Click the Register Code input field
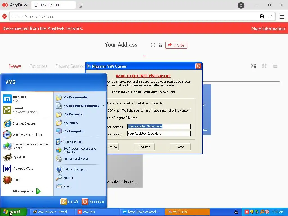The width and height of the screenshot is (288, 216). [159, 134]
